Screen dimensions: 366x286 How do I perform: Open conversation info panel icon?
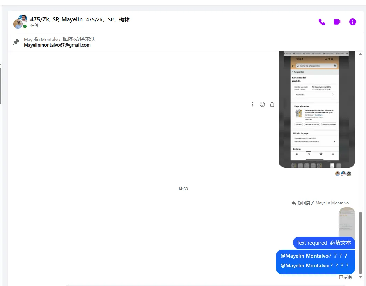352,22
